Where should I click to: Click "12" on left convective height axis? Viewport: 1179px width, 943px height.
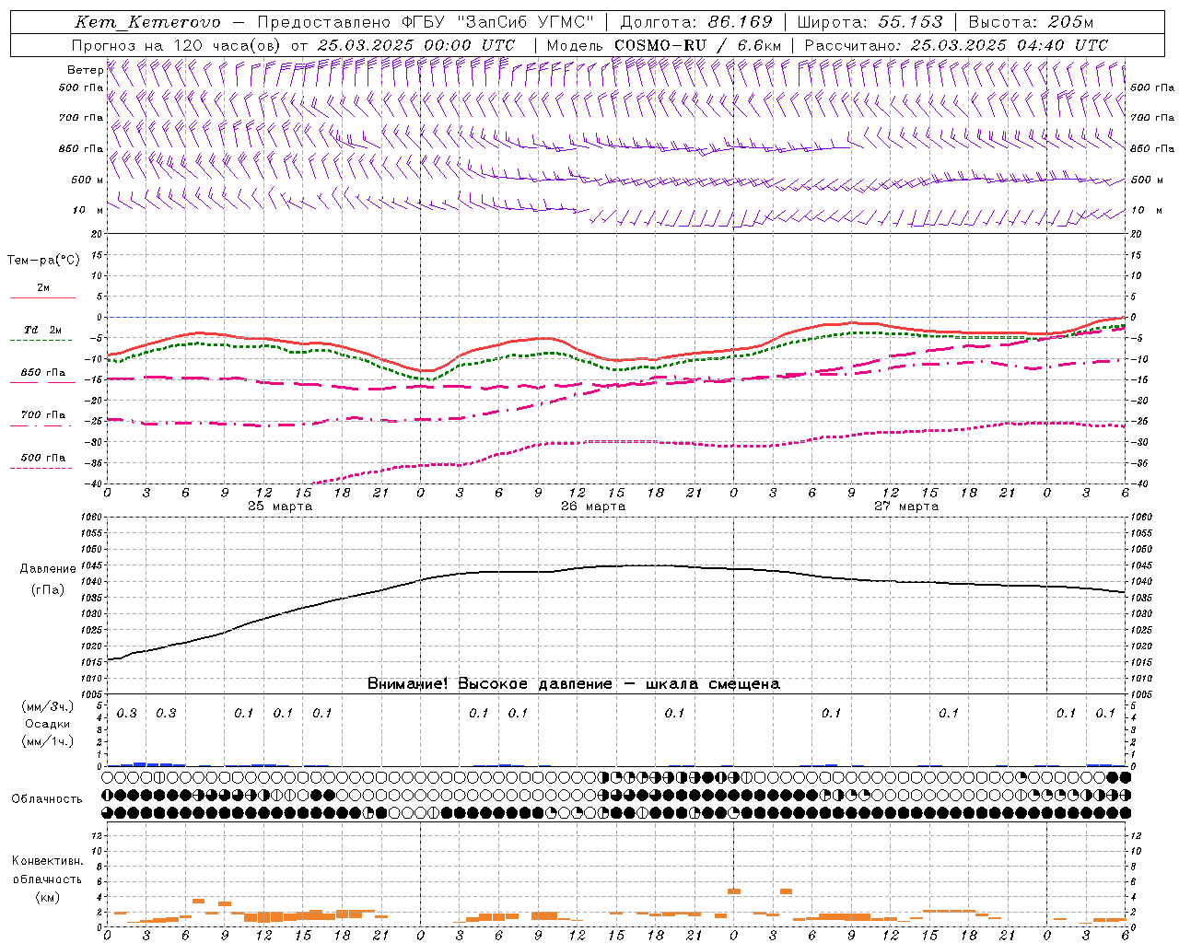[96, 835]
